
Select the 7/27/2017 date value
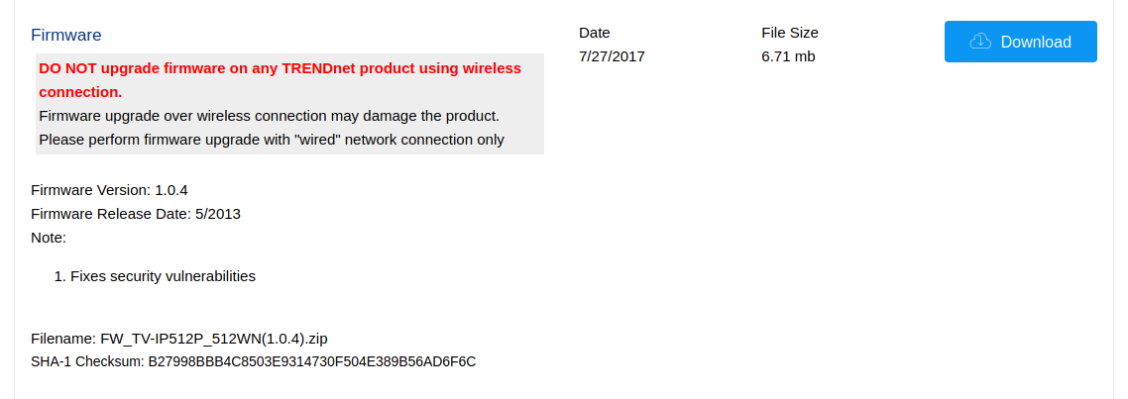(x=612, y=56)
